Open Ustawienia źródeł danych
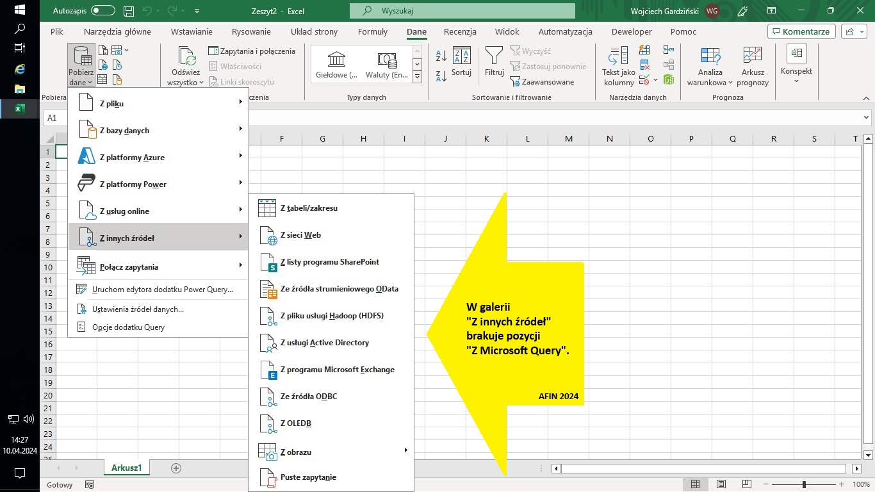This screenshot has height=492, width=875. tap(158, 309)
